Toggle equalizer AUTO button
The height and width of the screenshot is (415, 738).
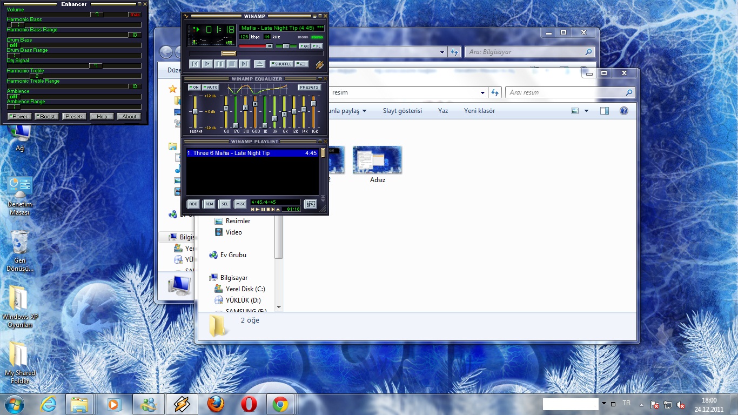pyautogui.click(x=211, y=88)
